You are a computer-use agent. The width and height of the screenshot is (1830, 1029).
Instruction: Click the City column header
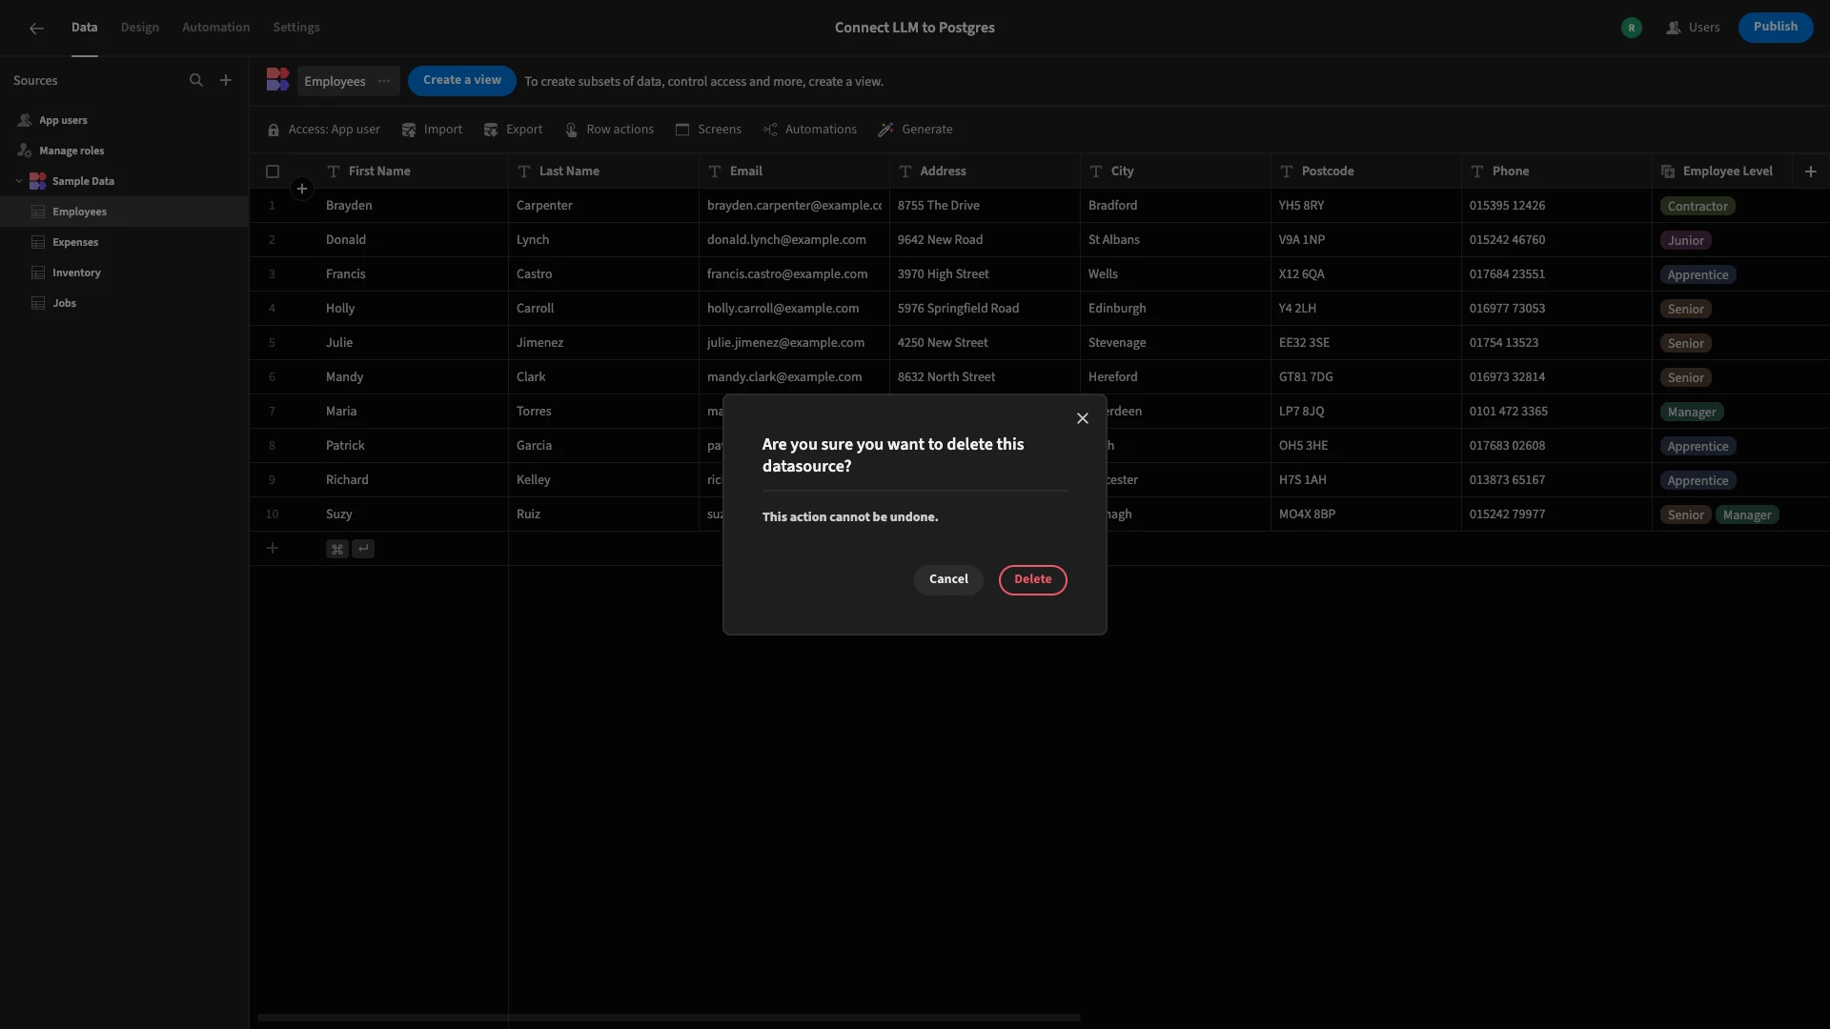click(1175, 171)
